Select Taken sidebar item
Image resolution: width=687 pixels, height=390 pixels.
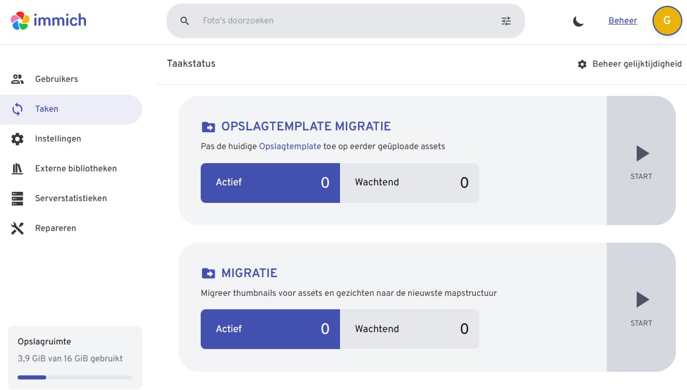(x=47, y=109)
